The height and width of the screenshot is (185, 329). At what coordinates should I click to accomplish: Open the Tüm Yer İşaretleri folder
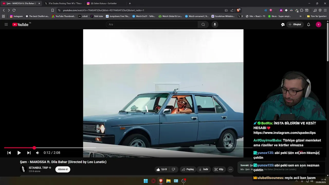point(317,16)
